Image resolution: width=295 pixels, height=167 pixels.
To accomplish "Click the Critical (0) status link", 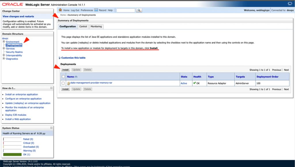I will (x=29, y=143).
